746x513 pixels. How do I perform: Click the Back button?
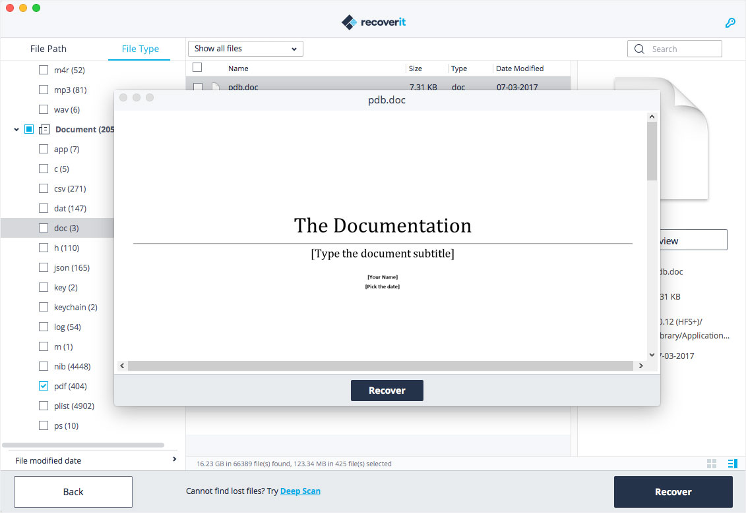(x=73, y=492)
